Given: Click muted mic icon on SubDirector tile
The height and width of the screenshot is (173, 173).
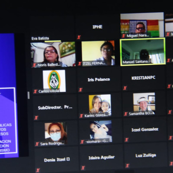Looking at the screenshot, I should 36,118.
